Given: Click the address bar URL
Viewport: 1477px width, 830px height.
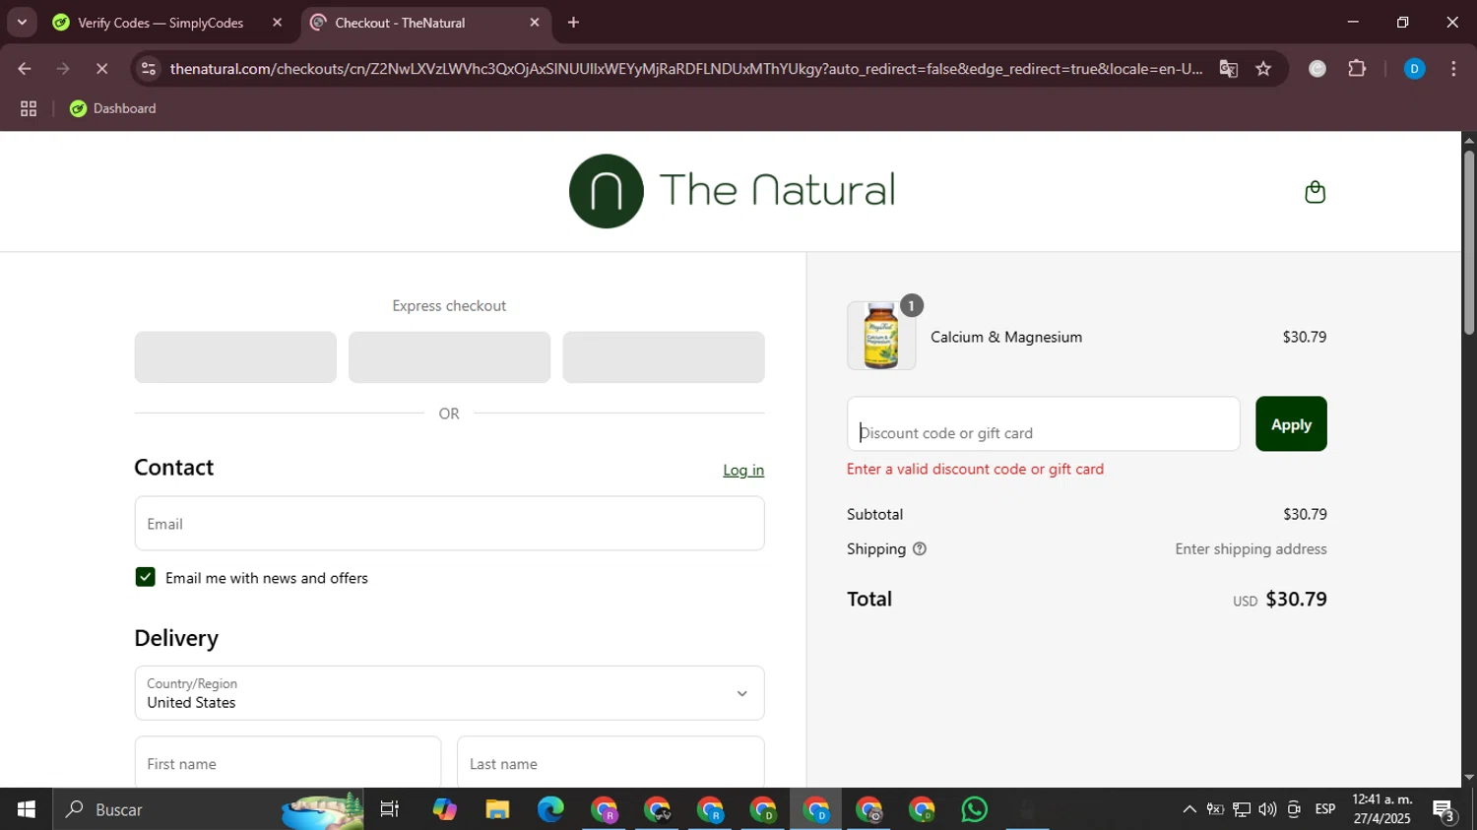Looking at the screenshot, I should pyautogui.click(x=686, y=69).
